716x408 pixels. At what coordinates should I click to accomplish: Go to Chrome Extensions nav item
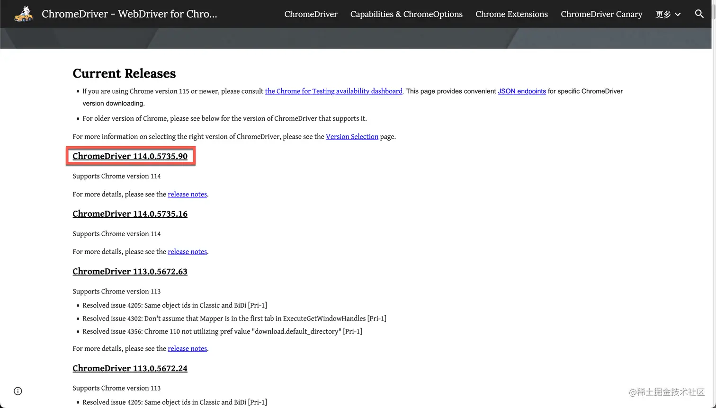(511, 14)
